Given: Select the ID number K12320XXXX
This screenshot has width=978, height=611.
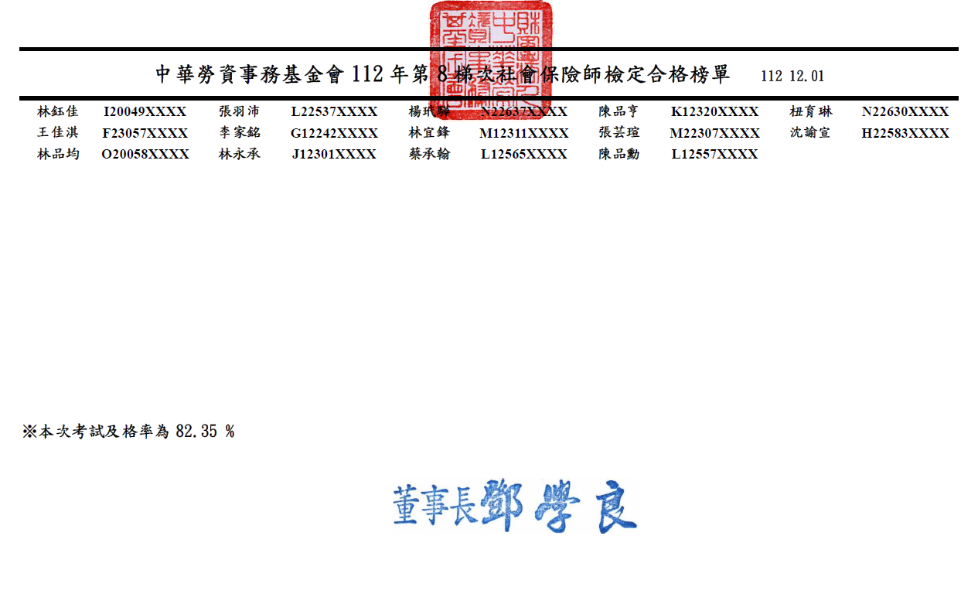Looking at the screenshot, I should click(x=715, y=111).
